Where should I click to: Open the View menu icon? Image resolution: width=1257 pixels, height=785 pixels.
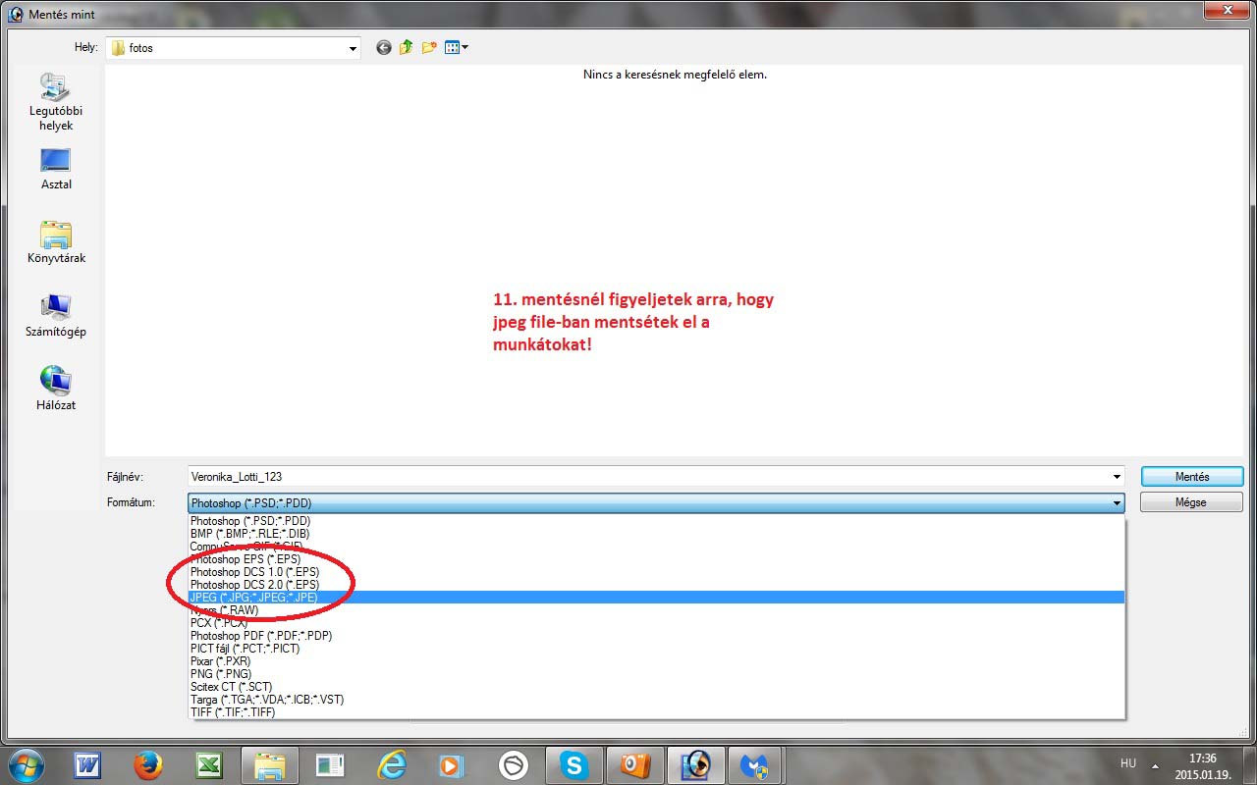pyautogui.click(x=457, y=47)
